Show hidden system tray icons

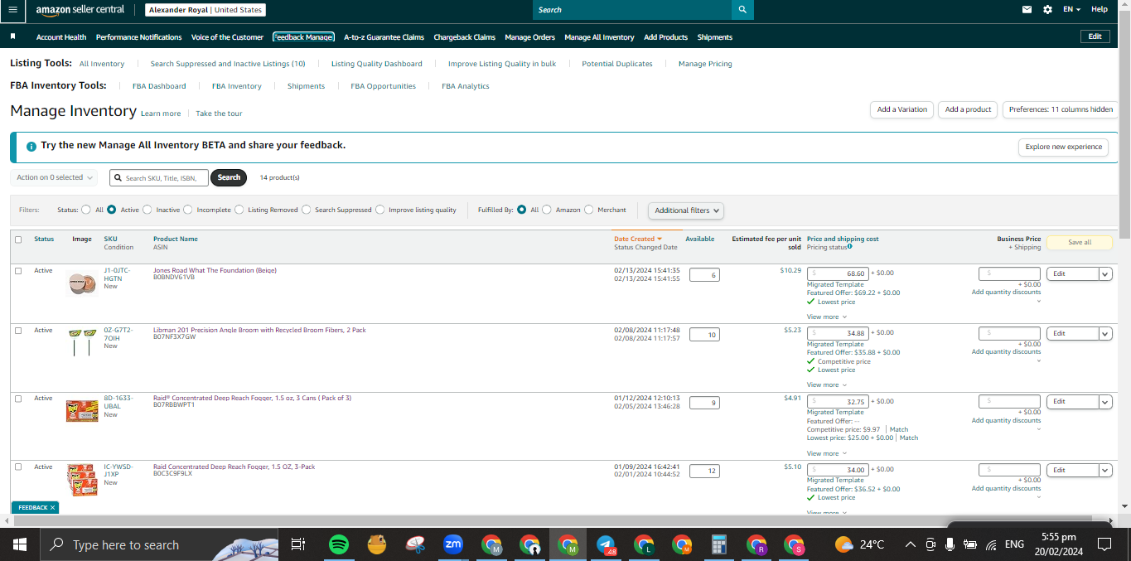911,544
